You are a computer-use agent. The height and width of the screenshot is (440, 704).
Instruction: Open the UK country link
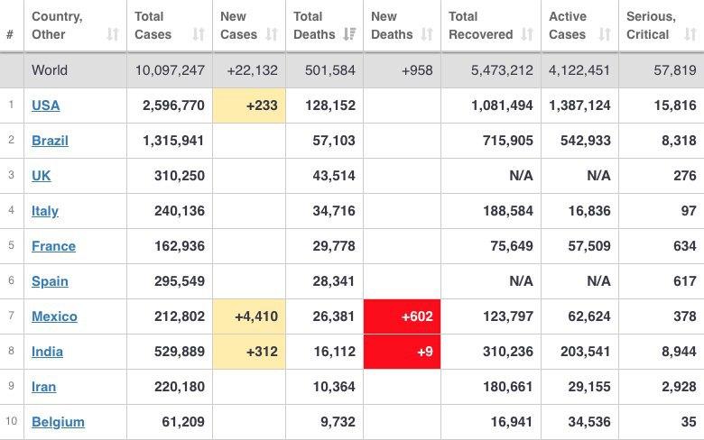click(x=42, y=176)
